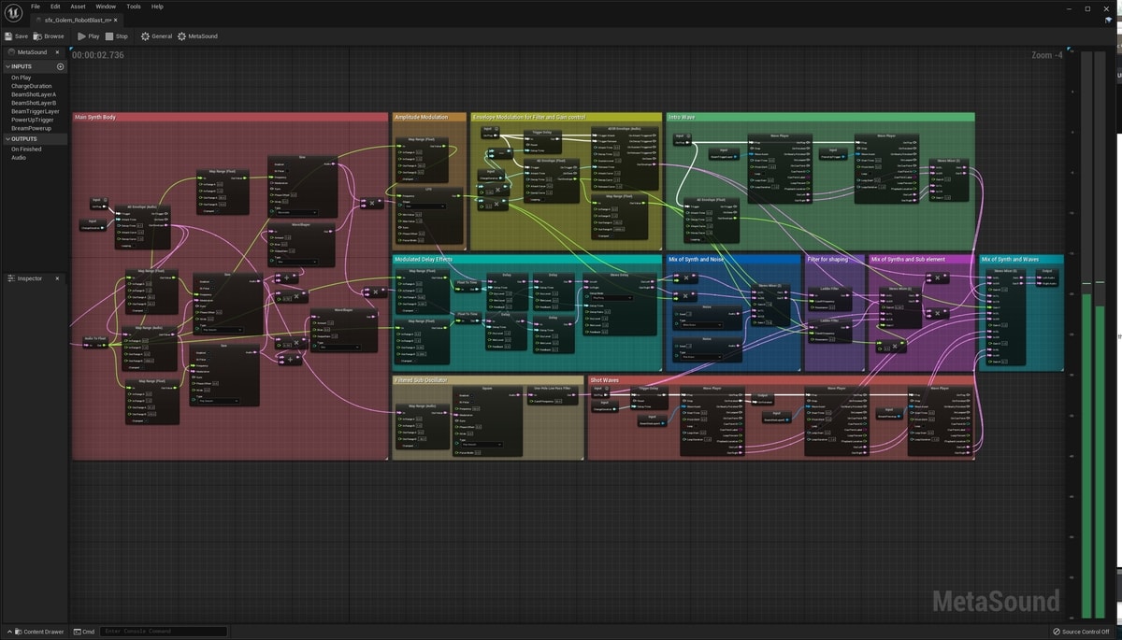Click the Save floppy disk icon
The height and width of the screenshot is (640, 1122).
(x=8, y=36)
